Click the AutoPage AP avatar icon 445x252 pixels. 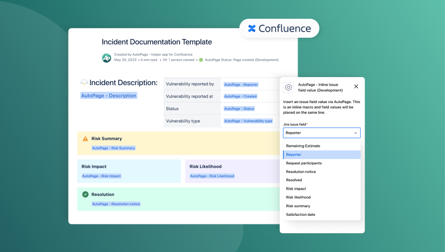click(x=106, y=58)
